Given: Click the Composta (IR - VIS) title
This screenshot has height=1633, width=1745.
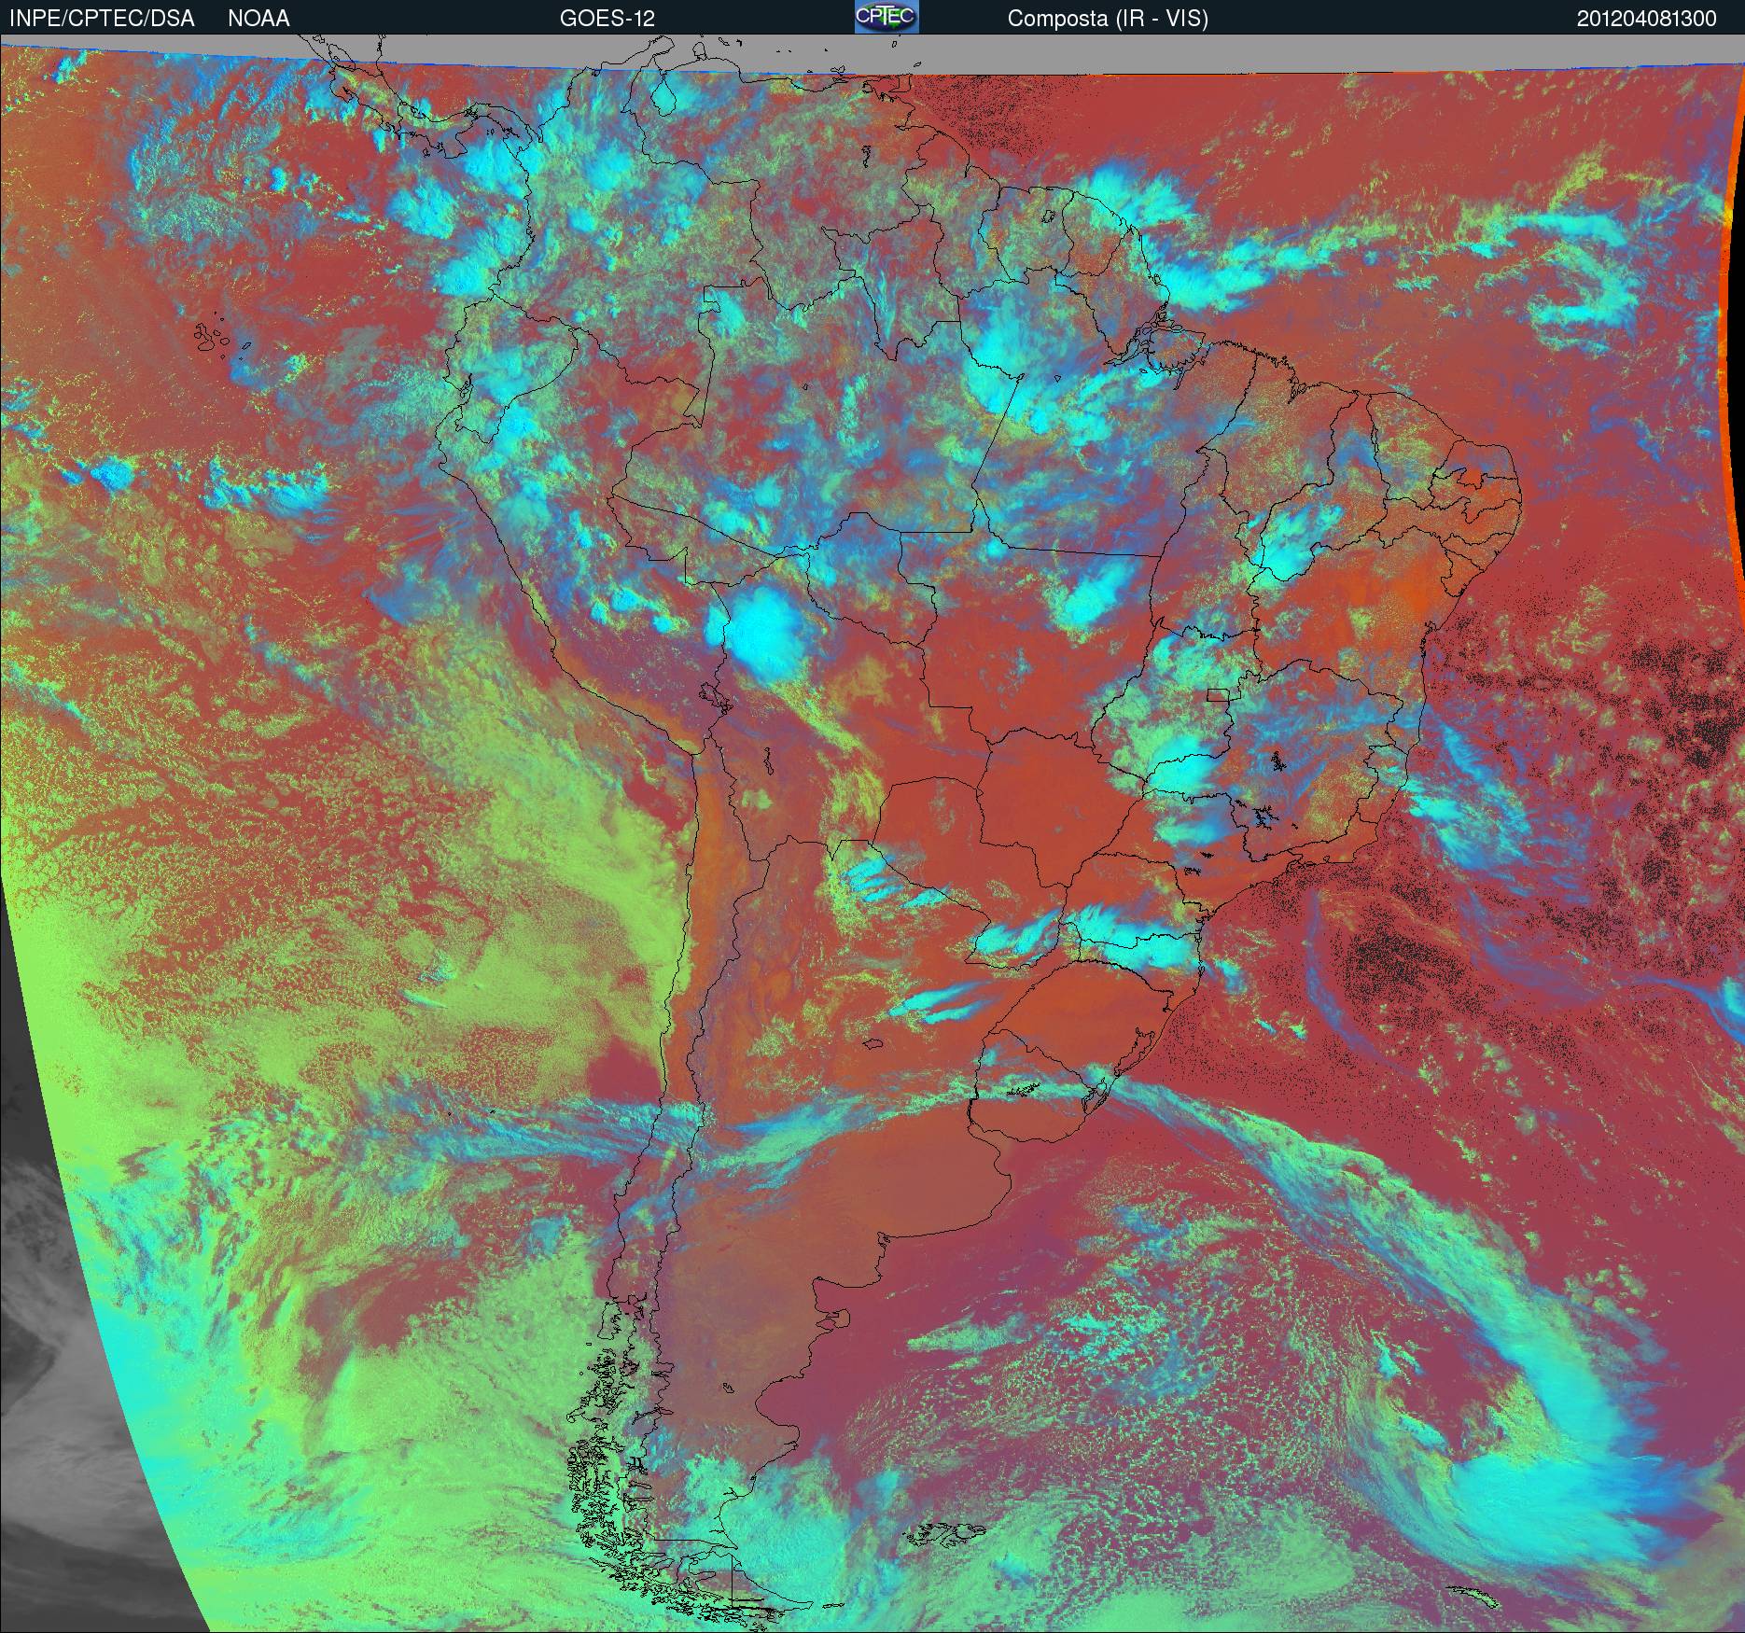Looking at the screenshot, I should pyautogui.click(x=1108, y=19).
